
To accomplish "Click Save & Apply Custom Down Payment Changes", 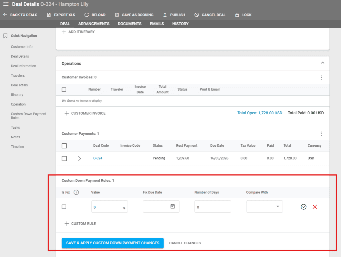I will pos(113,243).
